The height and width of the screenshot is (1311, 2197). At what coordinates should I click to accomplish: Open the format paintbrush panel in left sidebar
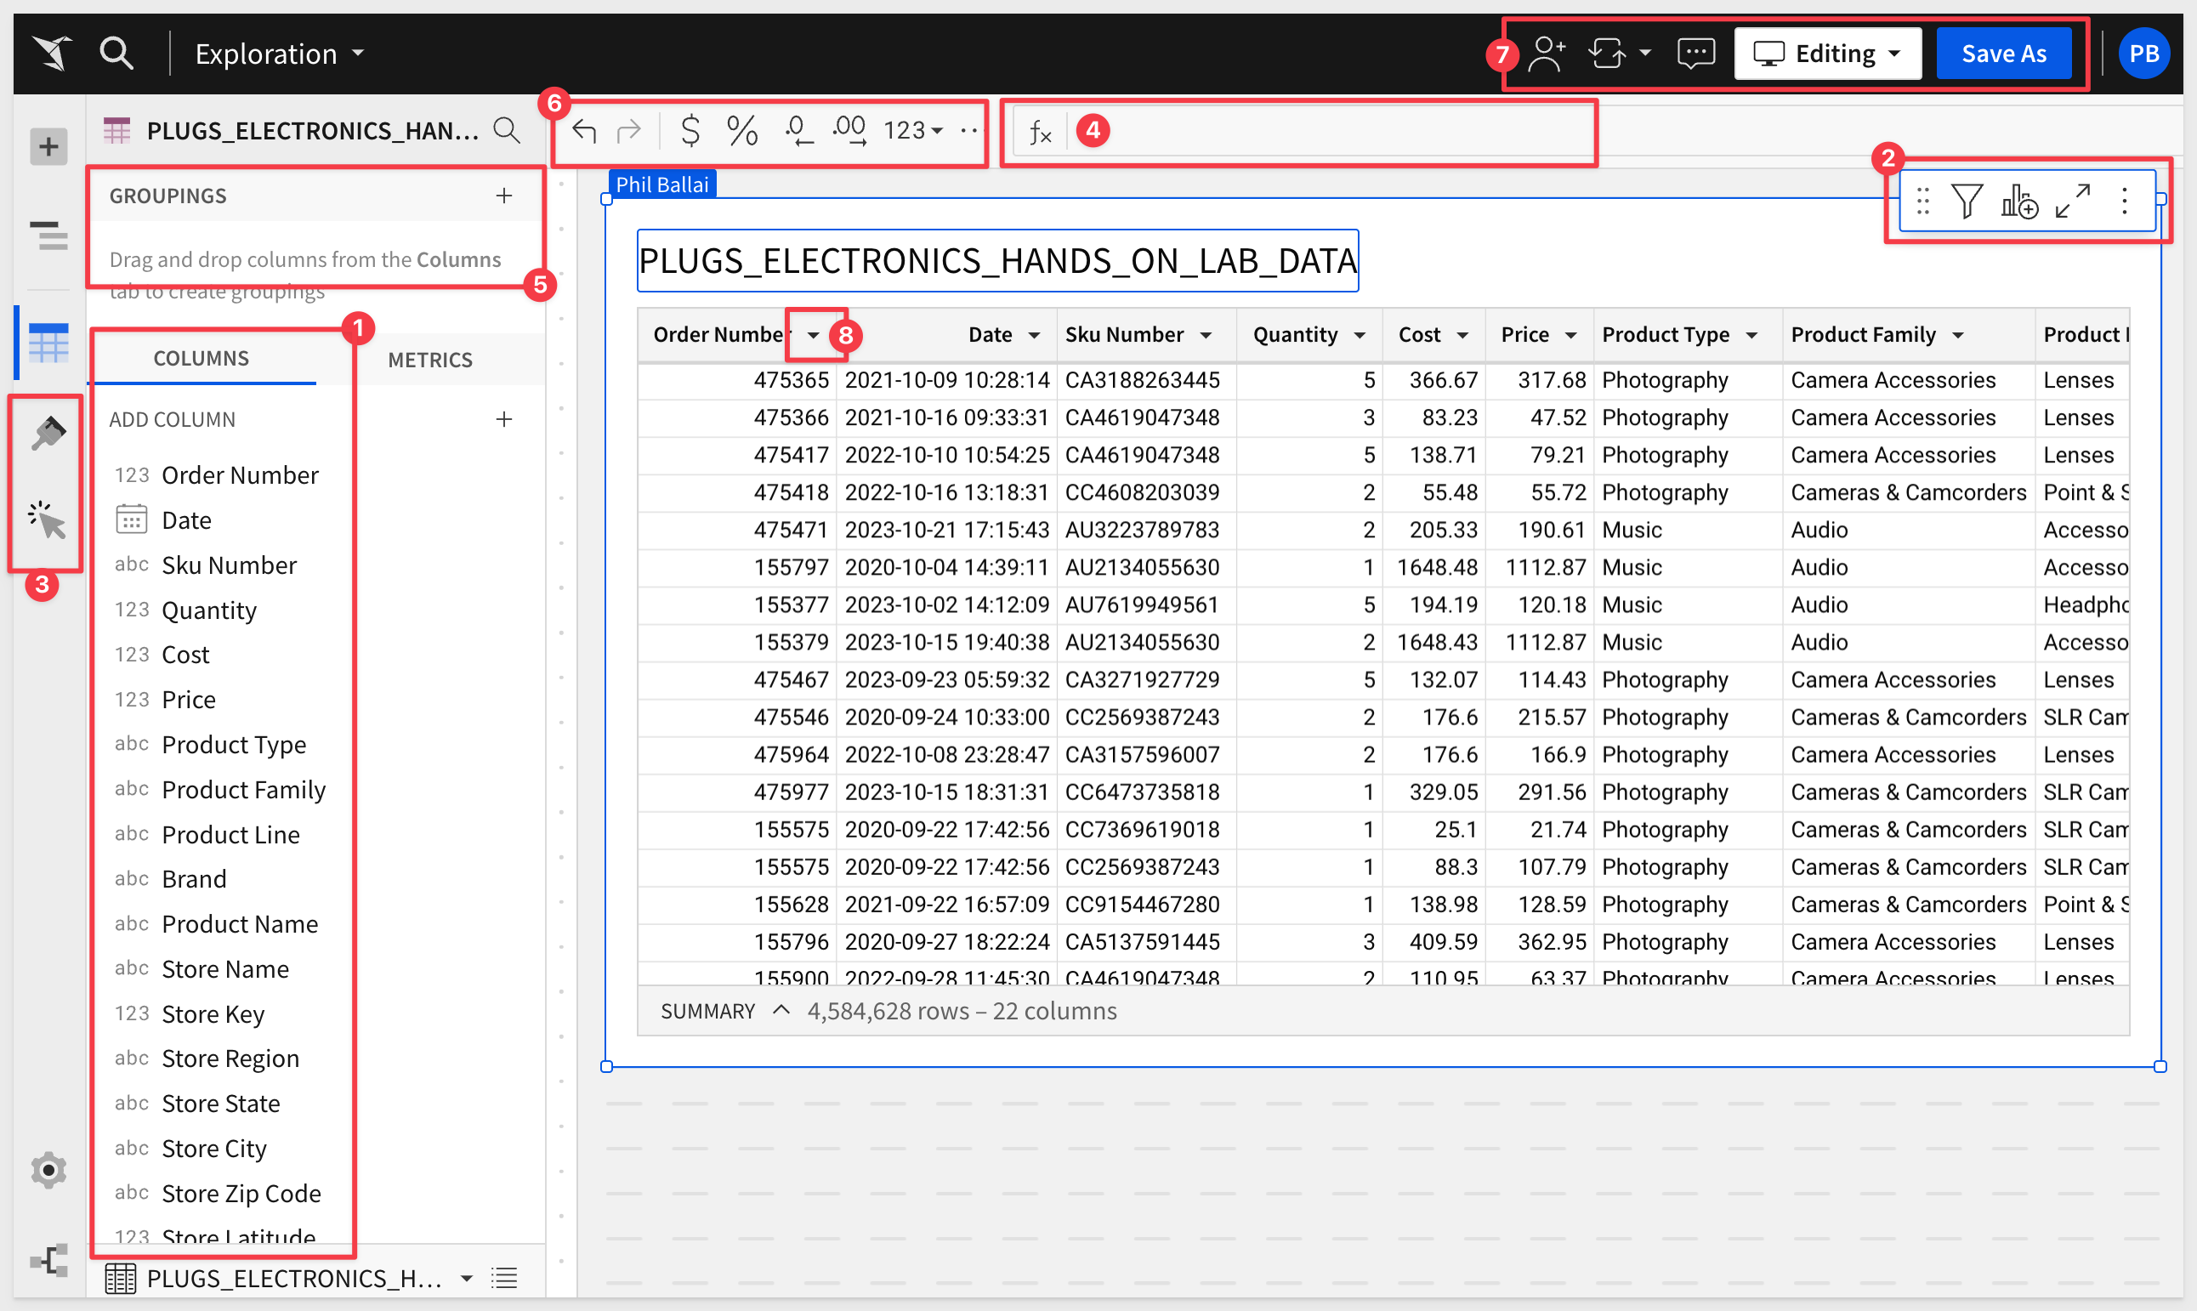pos(48,433)
